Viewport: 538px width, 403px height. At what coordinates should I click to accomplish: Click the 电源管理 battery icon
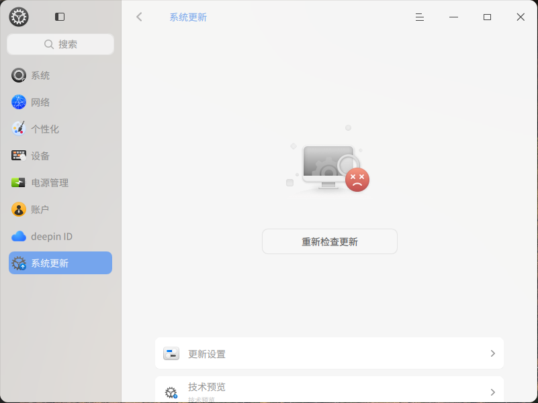(x=19, y=182)
